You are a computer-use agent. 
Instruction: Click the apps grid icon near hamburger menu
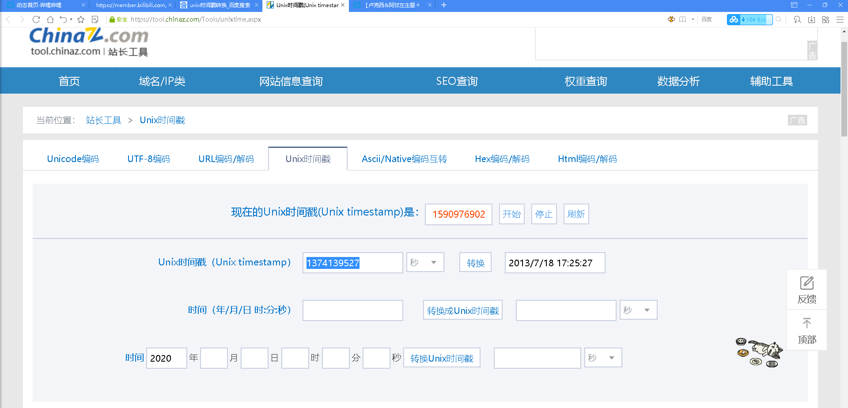(825, 20)
